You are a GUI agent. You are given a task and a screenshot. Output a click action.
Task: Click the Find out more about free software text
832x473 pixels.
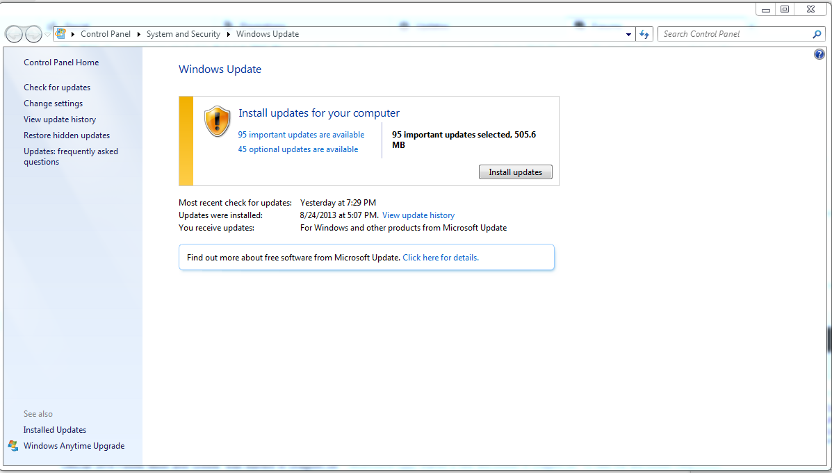point(293,258)
